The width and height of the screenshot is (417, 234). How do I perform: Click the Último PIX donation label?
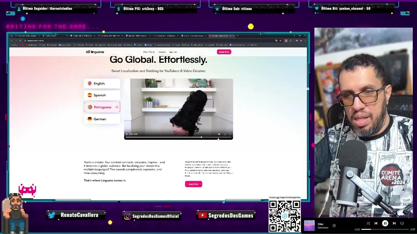(143, 9)
